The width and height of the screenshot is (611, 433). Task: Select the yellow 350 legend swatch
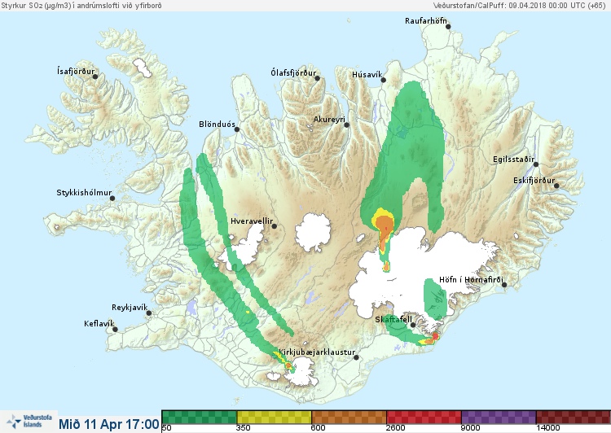[275, 417]
